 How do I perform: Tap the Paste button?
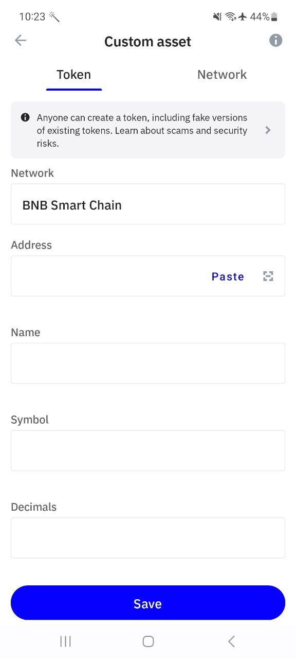228,276
